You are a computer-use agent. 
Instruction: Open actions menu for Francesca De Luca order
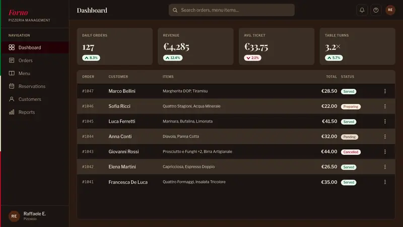tap(385, 182)
